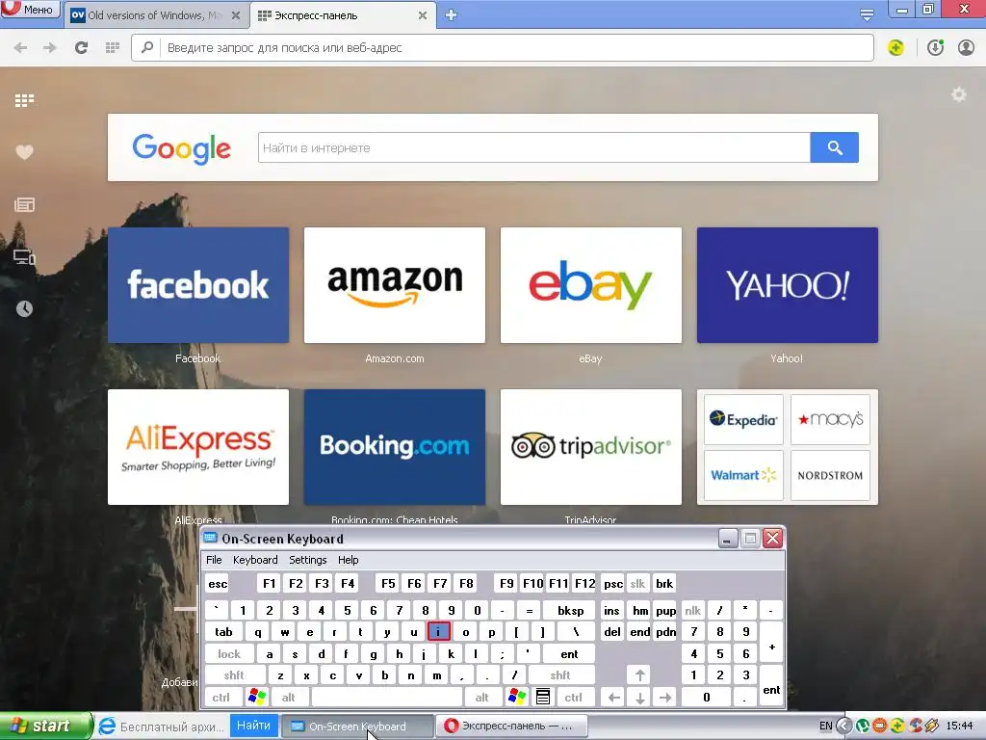Image resolution: width=986 pixels, height=740 pixels.
Task: Open the Amazon speed dial tile
Action: (x=395, y=285)
